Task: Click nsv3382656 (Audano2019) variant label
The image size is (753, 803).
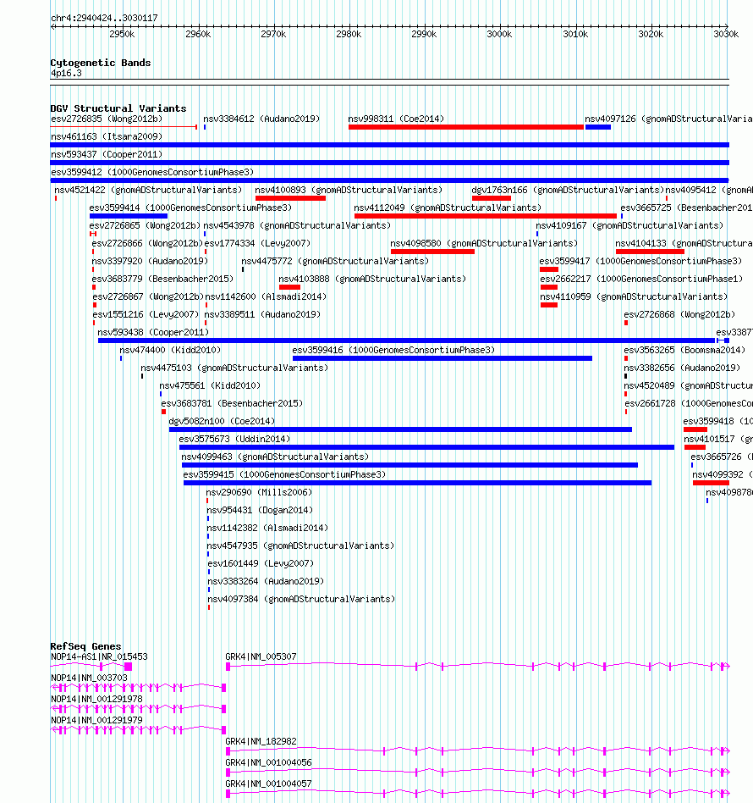Action: (682, 368)
